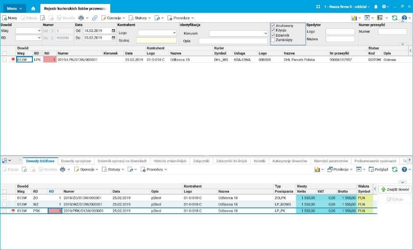
Task: Click the home icon tab
Action: pos(33,8)
